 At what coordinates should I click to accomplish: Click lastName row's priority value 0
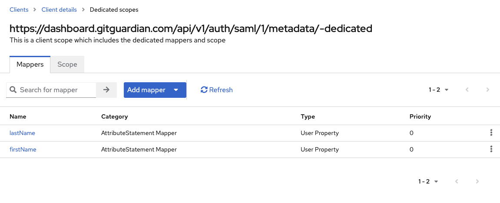point(411,133)
